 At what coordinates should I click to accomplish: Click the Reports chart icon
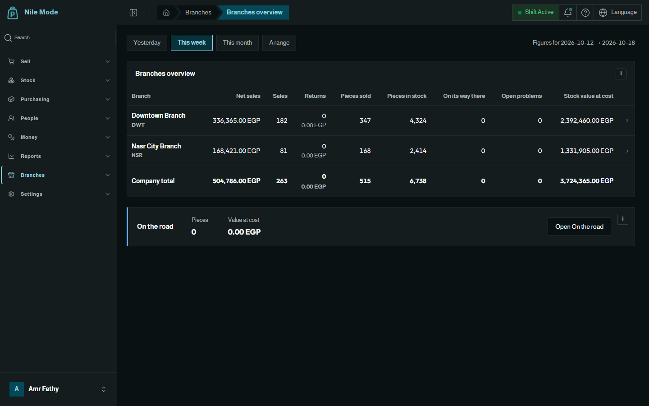point(11,156)
